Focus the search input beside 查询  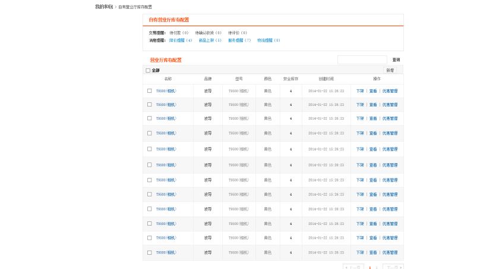pyautogui.click(x=362, y=60)
